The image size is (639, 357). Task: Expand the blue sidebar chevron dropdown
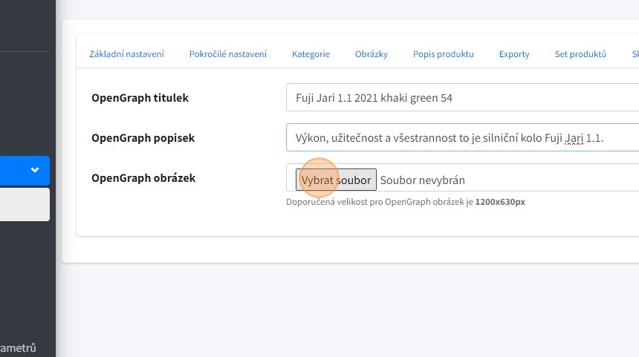click(34, 170)
